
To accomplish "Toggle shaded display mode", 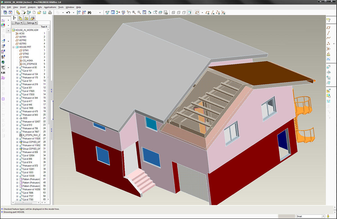I will 189,12.
